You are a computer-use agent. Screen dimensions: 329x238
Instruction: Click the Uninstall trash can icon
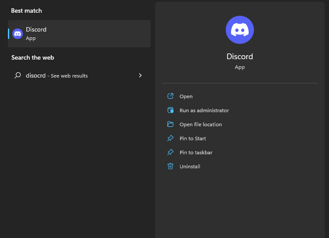tap(170, 166)
